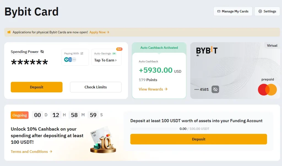Viewport: 282px width, 166px height.
Task: Select the Virtual card tab
Action: click(x=272, y=45)
